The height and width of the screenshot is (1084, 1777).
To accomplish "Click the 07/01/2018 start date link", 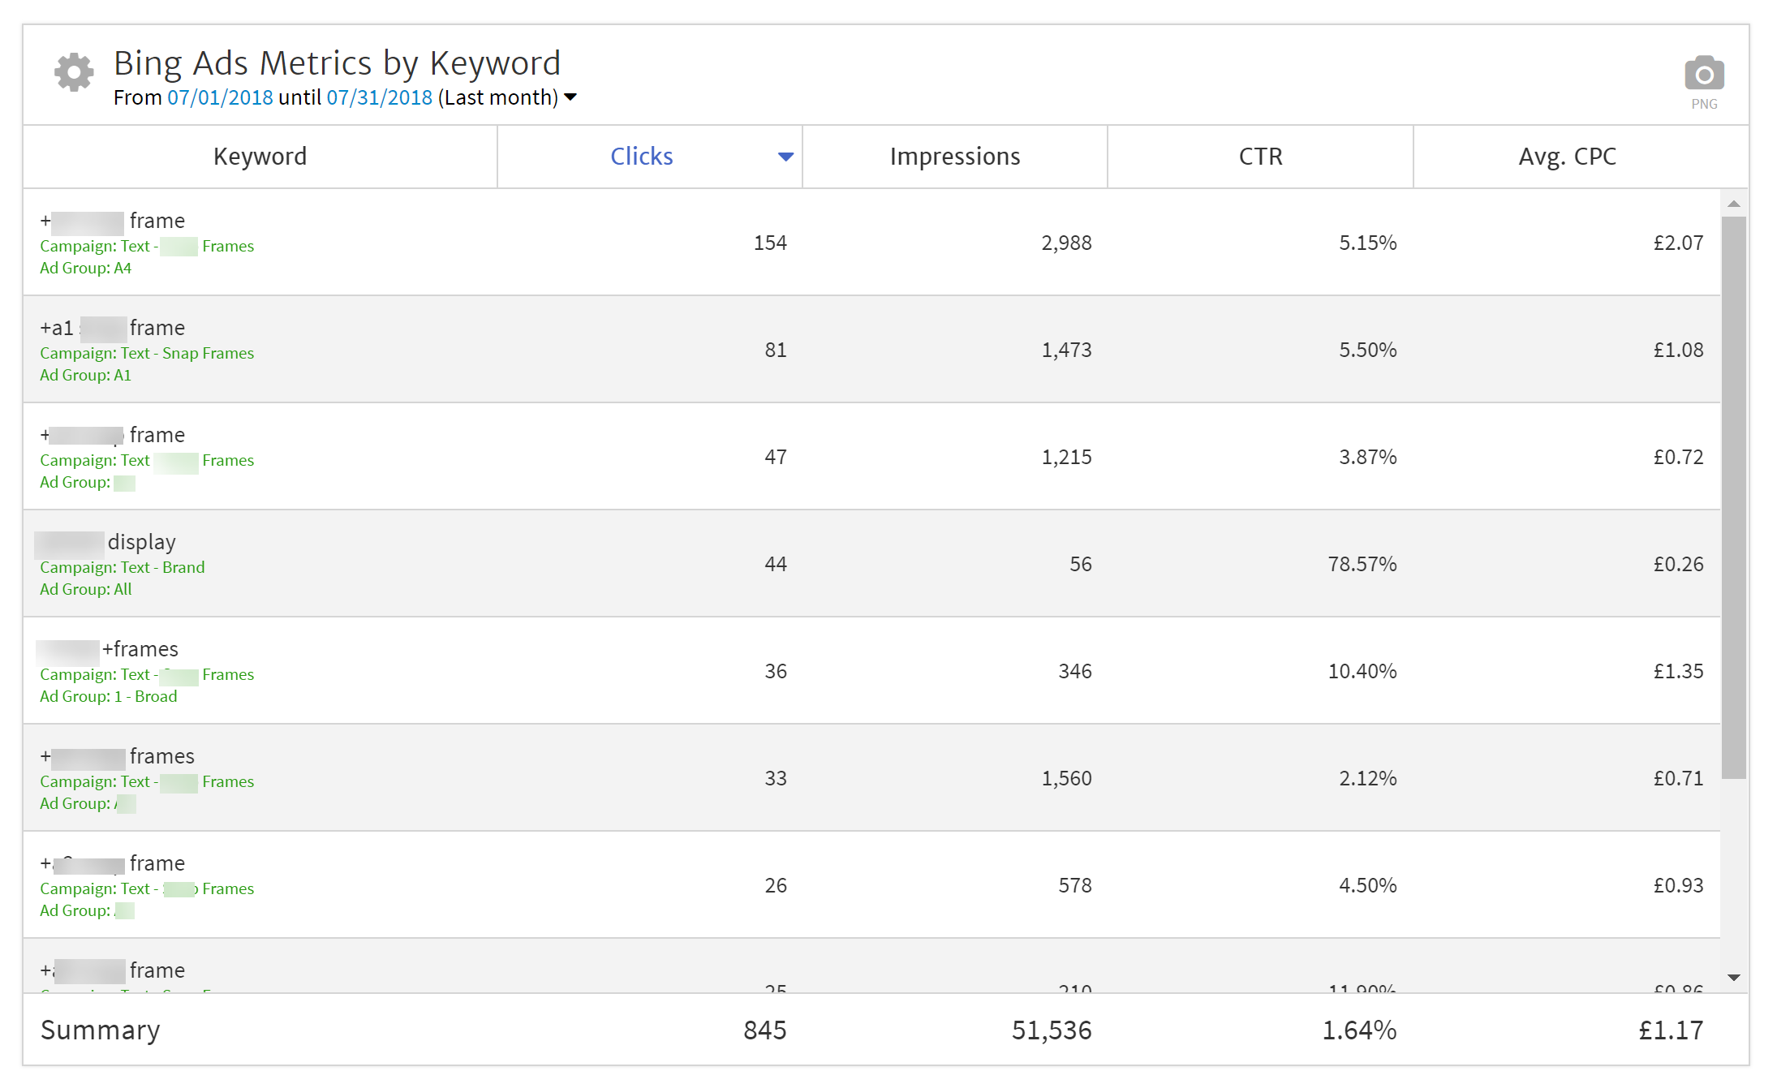I will pos(220,97).
